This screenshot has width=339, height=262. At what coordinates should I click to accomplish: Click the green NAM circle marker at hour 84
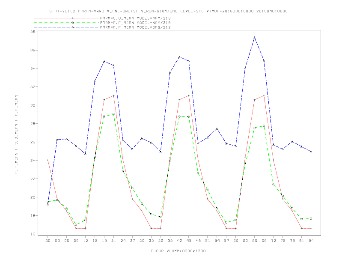pos(311,219)
